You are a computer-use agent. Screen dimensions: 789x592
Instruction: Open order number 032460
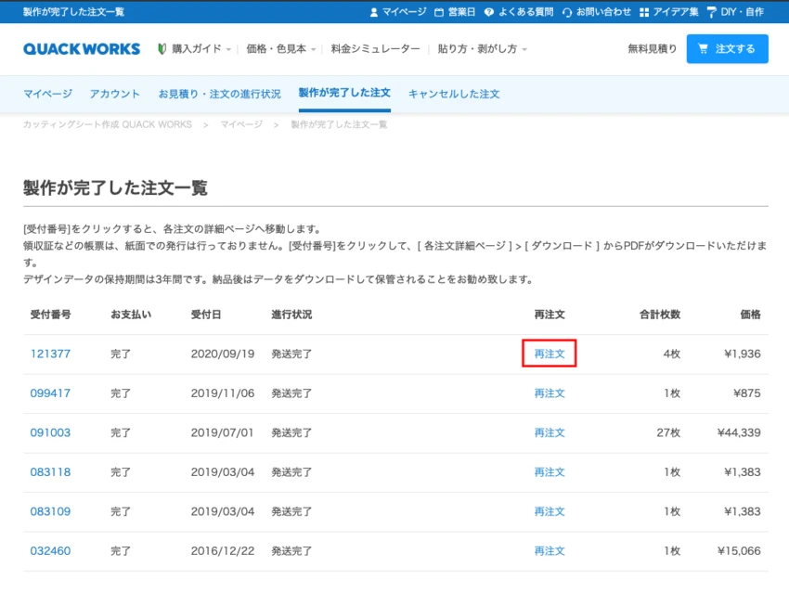tap(50, 551)
